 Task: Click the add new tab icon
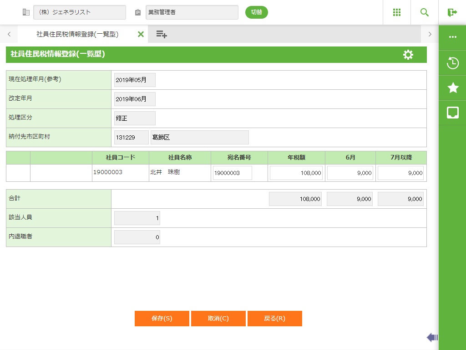point(162,34)
